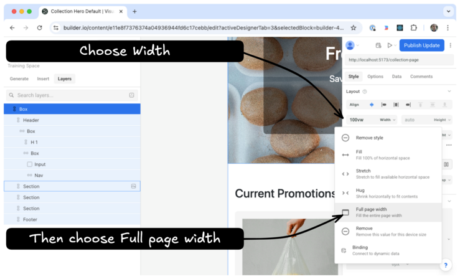Open a new browser tab
Viewport: 460px width, 279px height.
point(134,11)
